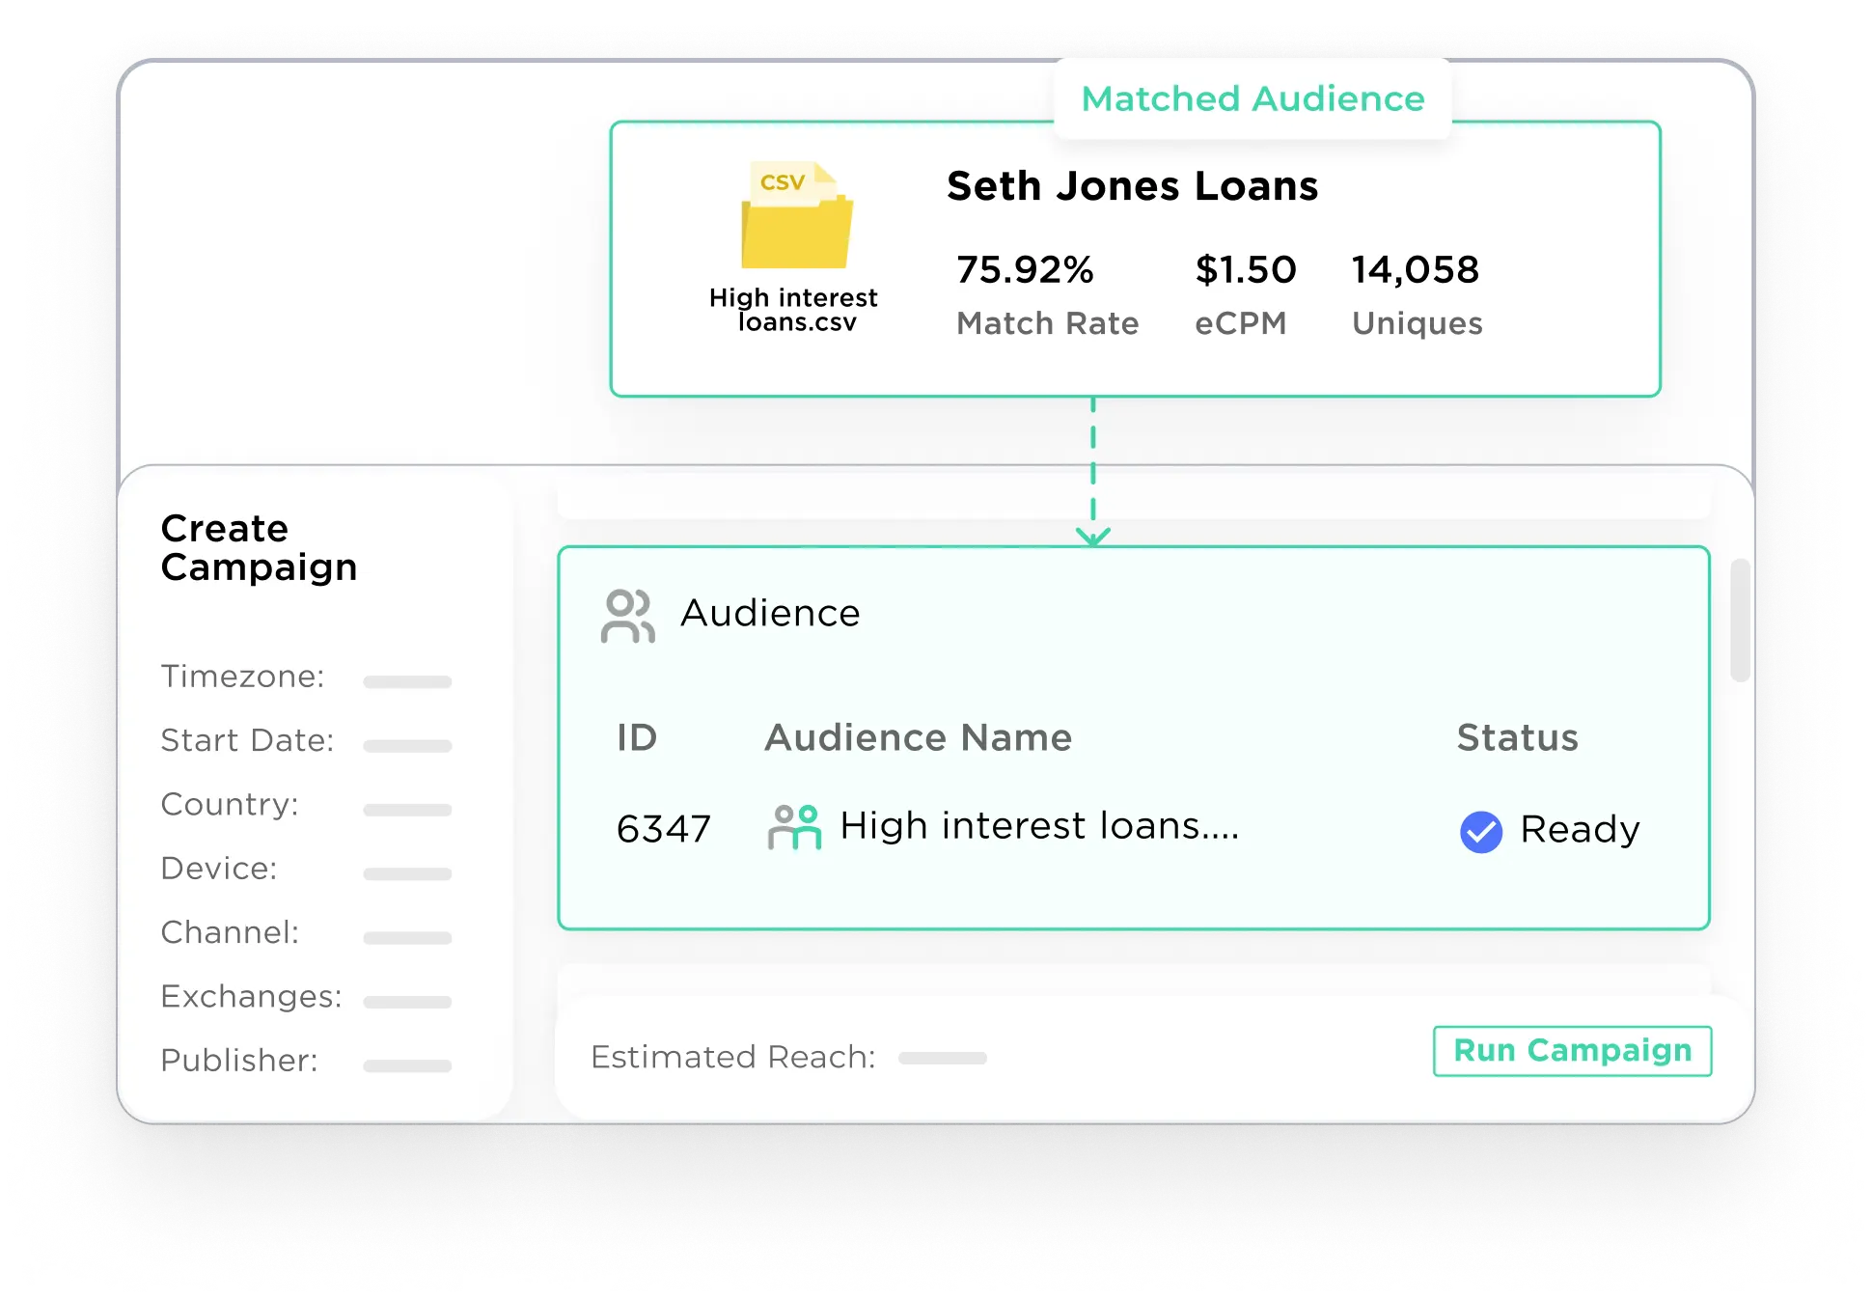Click the blue Ready checkmark icon
Screen dimensions: 1872x1299
click(x=1480, y=831)
